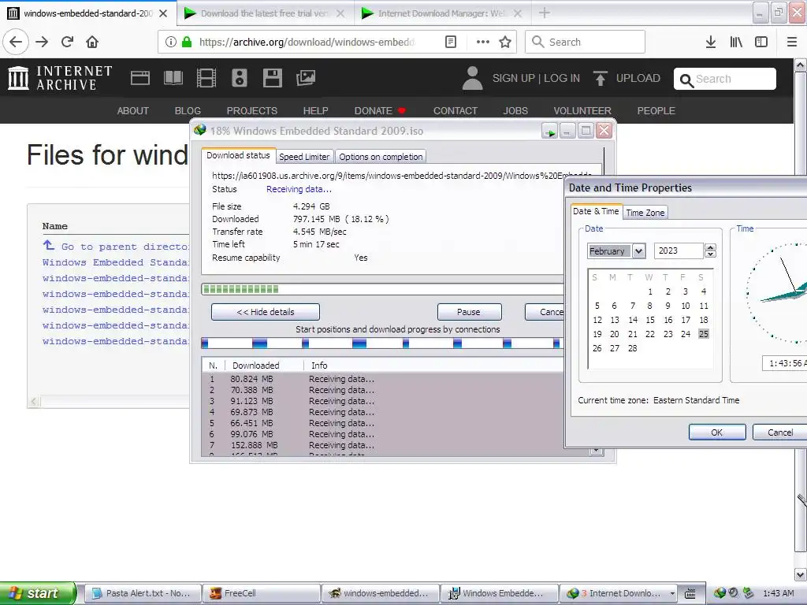Click the Internet Archive search field
807x605 pixels.
725,79
